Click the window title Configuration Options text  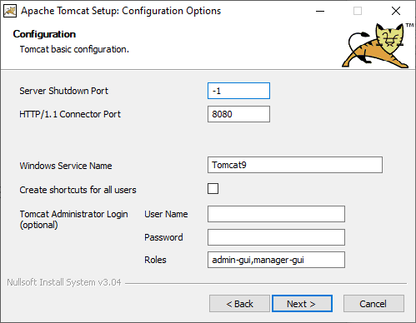click(x=172, y=11)
